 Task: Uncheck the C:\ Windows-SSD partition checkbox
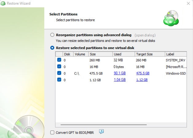pyautogui.click(x=59, y=73)
